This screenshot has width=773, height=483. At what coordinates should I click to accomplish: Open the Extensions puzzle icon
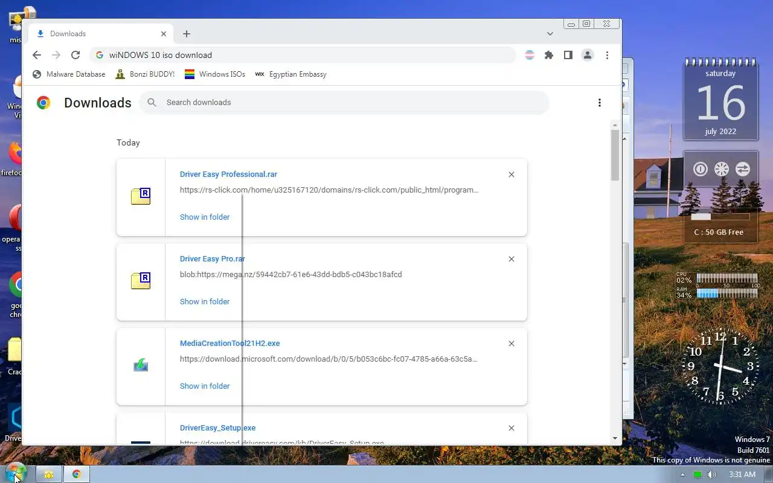click(548, 55)
